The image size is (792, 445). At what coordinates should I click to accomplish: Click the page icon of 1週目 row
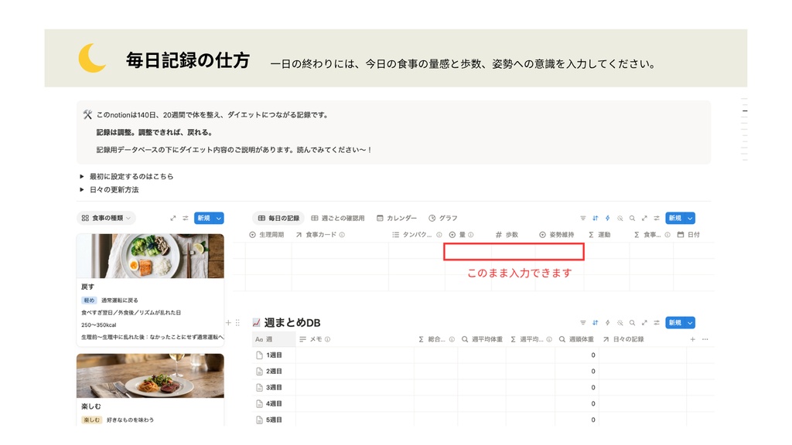pyautogui.click(x=259, y=355)
